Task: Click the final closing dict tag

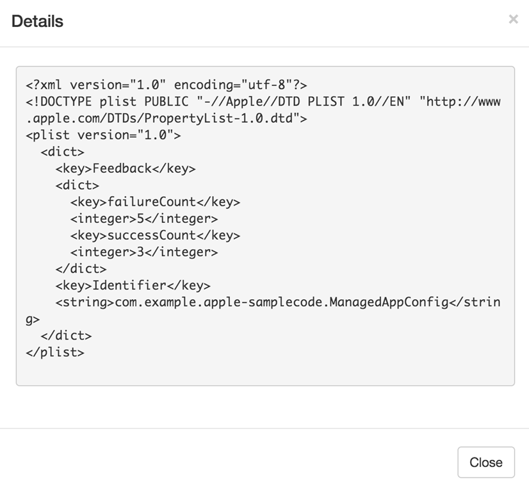Action: (66, 336)
